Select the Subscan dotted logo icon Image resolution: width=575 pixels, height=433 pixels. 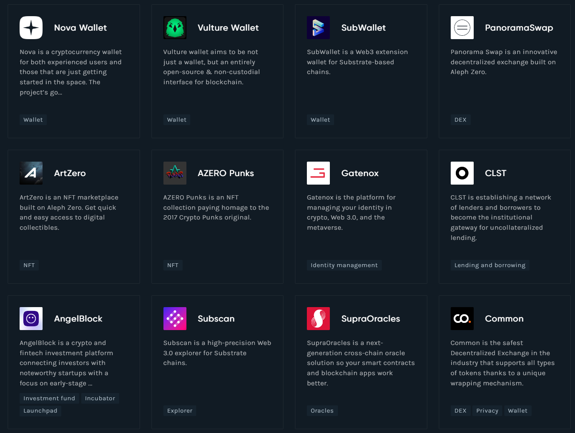(x=175, y=319)
